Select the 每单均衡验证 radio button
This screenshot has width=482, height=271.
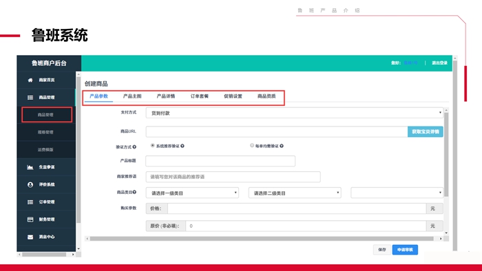pos(252,146)
